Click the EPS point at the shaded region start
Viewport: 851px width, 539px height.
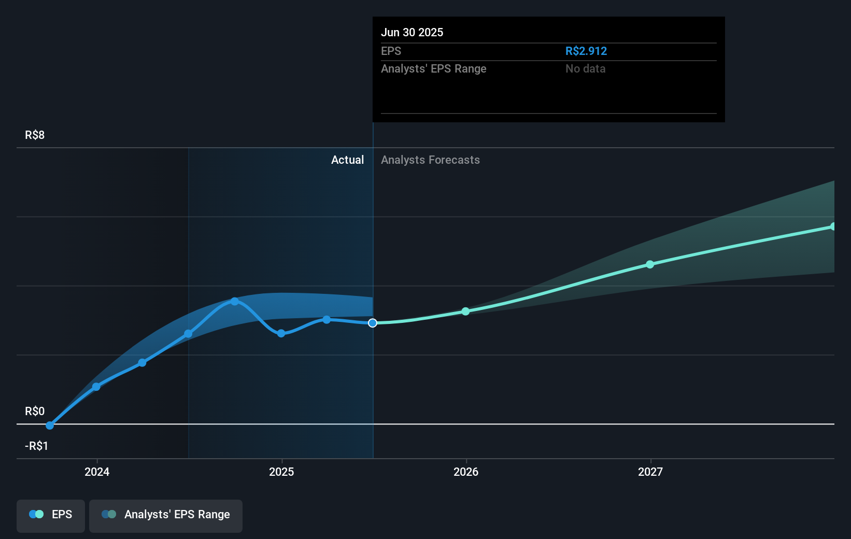tap(188, 334)
